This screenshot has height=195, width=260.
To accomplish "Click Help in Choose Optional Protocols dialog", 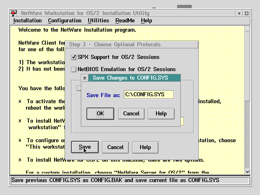I will [x=145, y=147].
